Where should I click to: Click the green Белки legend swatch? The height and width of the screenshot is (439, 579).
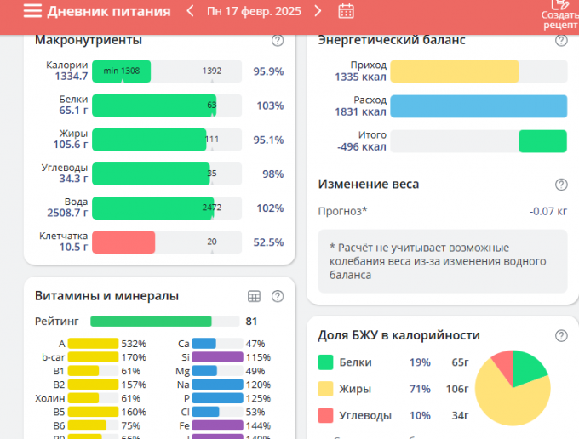tap(325, 362)
